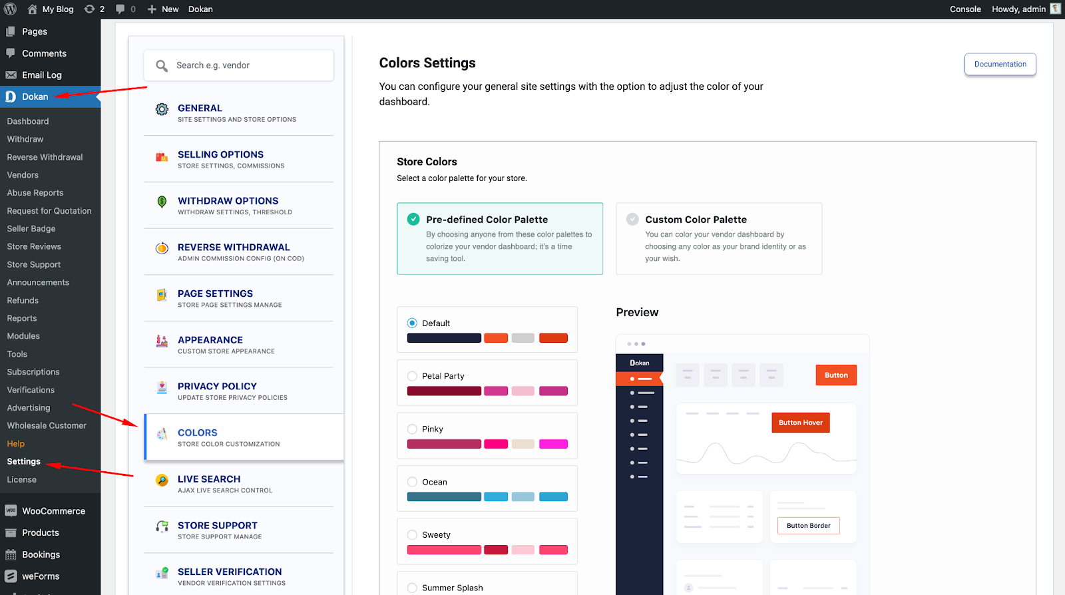Open the SELLING OPTIONS settings tab
Screen dimensions: 1065x595
(238, 159)
